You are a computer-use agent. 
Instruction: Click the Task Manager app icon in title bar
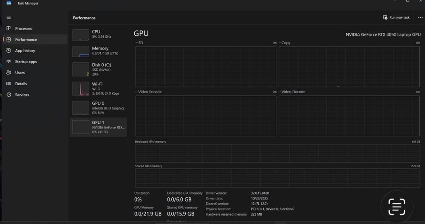[x=8, y=3]
